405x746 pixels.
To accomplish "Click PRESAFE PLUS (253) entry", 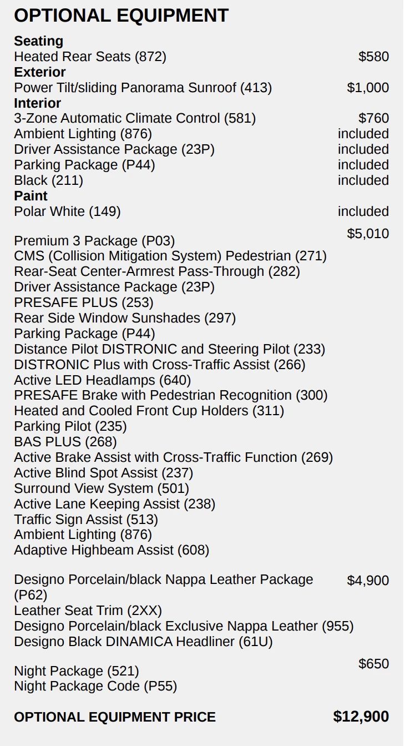I will click(x=84, y=303).
